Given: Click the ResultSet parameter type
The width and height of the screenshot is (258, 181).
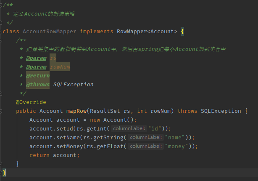Looking at the screenshot, I should tap(105, 111).
